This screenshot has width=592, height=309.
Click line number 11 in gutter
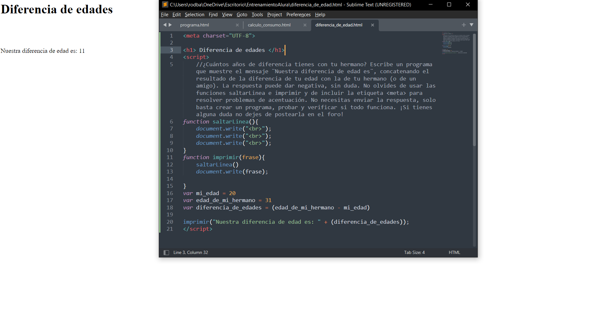coord(170,158)
